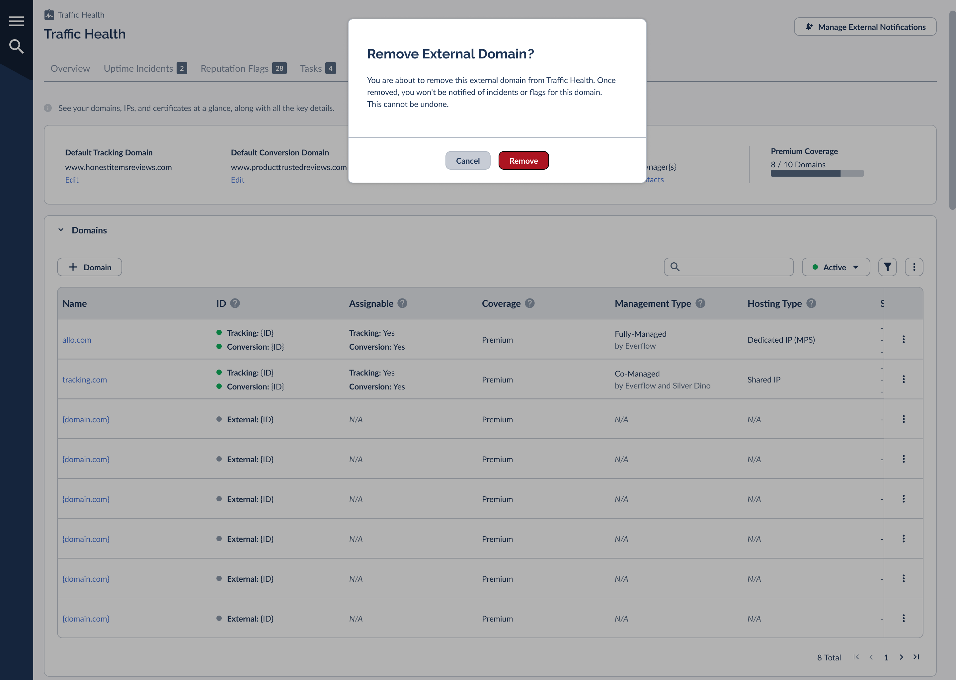The width and height of the screenshot is (956, 680).
Task: Open row actions menu for allo.com
Action: (x=904, y=339)
